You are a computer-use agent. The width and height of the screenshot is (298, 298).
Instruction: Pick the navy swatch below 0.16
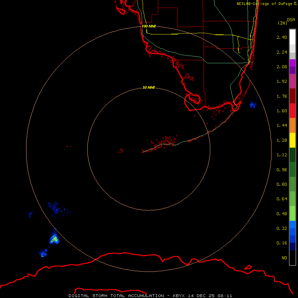click(x=292, y=246)
